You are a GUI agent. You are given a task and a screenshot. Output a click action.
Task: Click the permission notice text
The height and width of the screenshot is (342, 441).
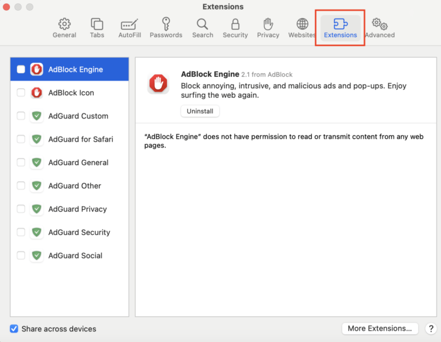pos(283,141)
